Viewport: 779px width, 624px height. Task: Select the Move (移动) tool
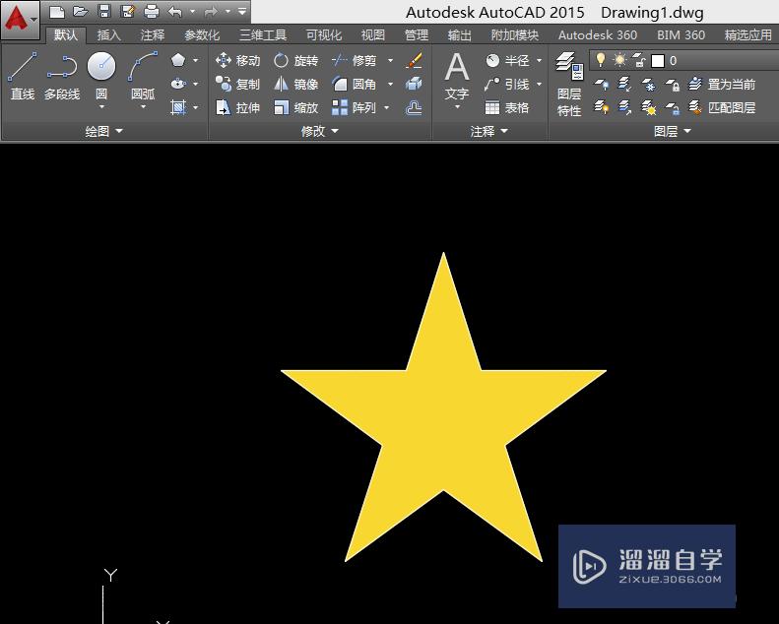[x=238, y=61]
